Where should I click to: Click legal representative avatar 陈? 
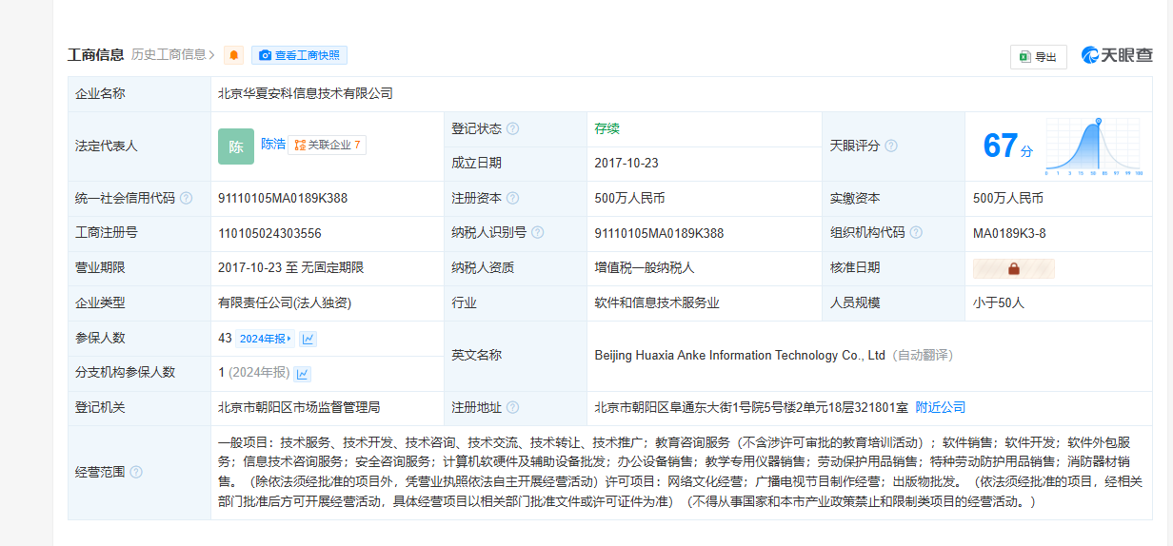(x=235, y=146)
